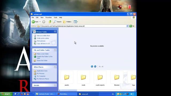Open the Back history dropdown arrow

click(40, 22)
